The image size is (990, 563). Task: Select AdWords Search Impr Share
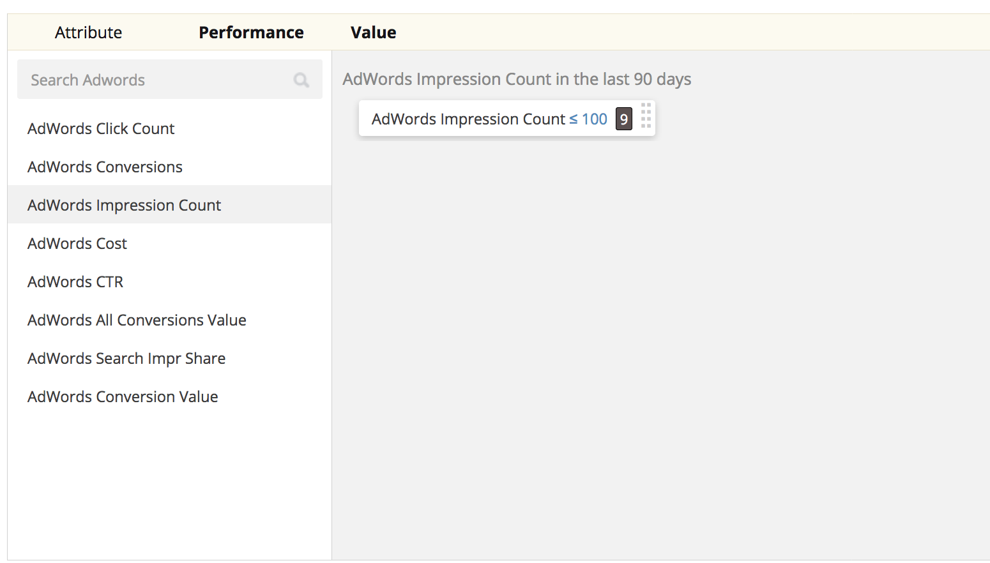[169, 358]
